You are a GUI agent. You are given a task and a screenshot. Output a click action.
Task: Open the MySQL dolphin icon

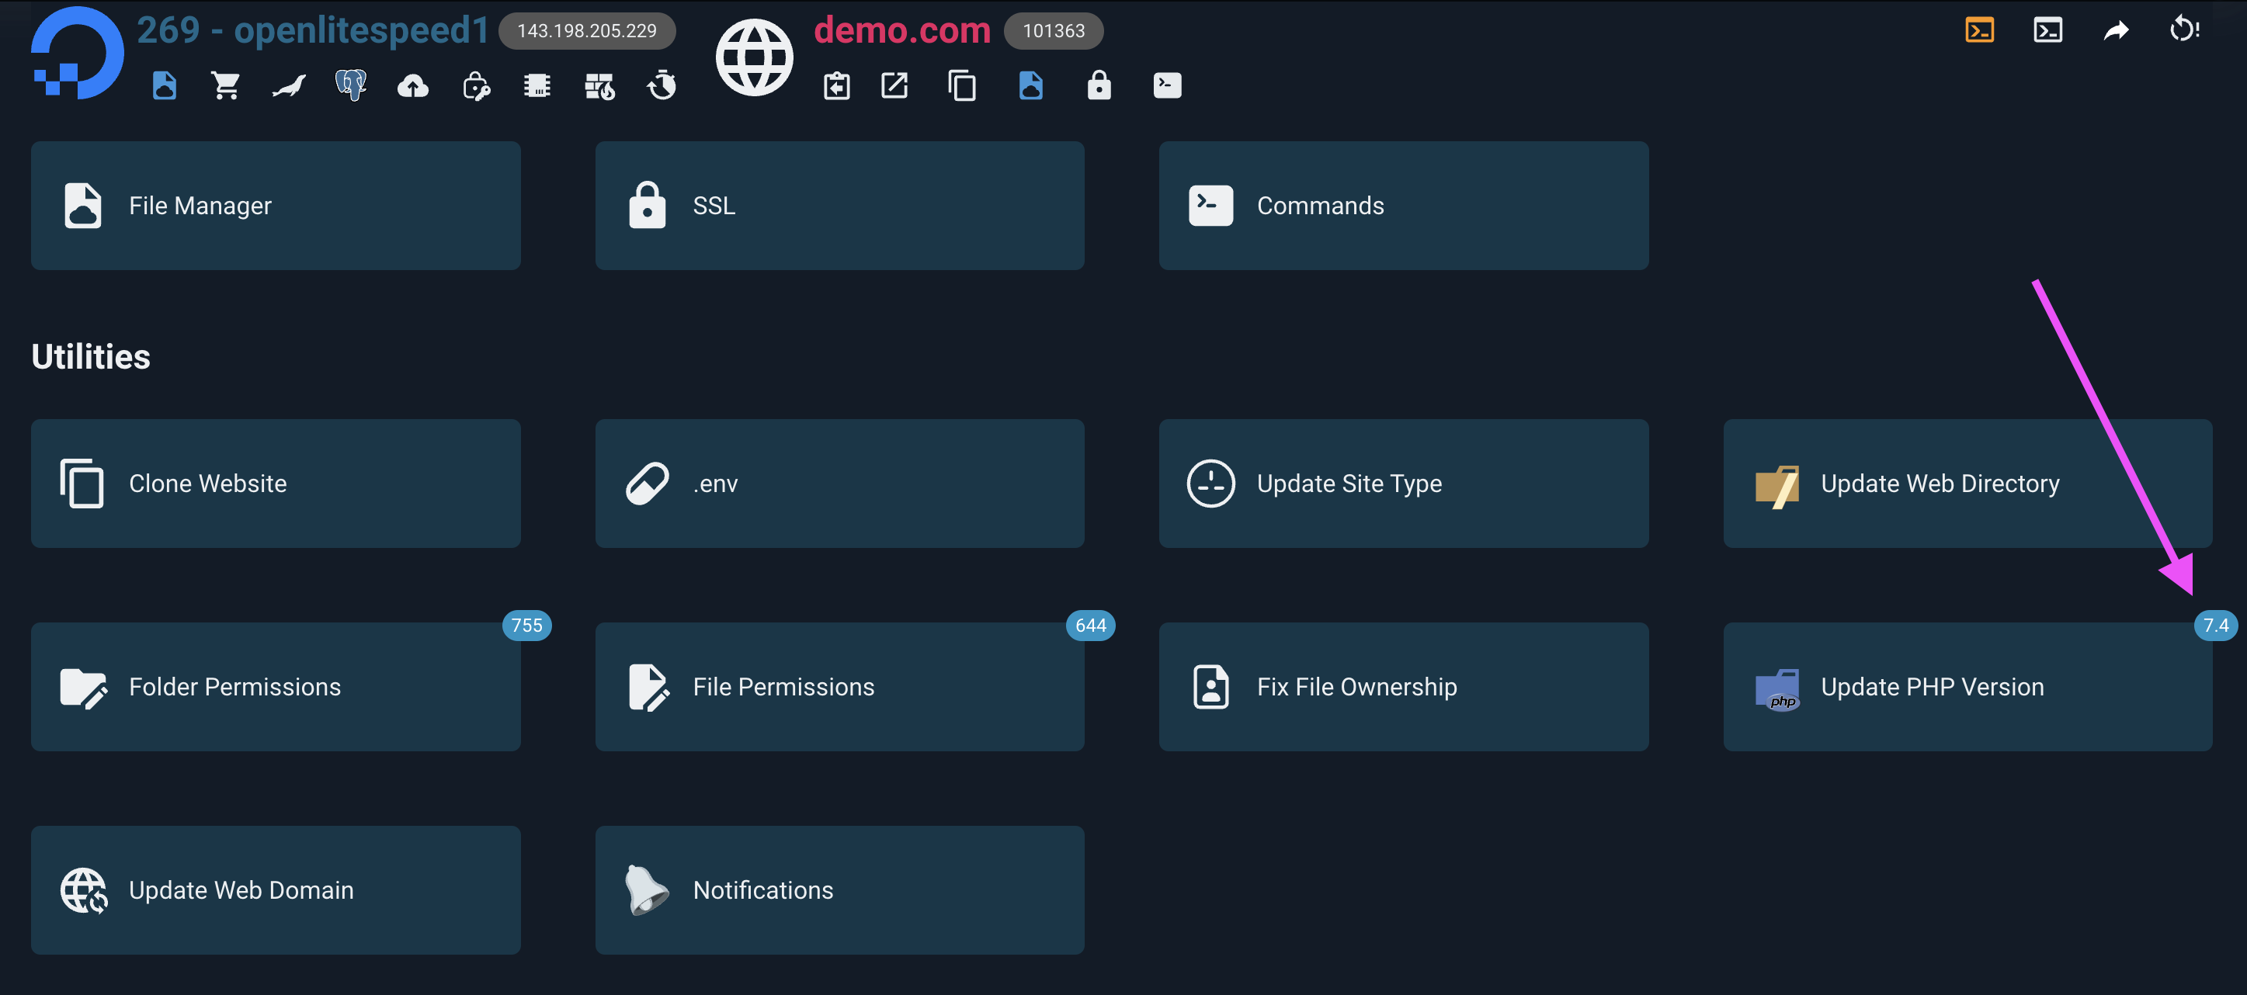point(289,85)
